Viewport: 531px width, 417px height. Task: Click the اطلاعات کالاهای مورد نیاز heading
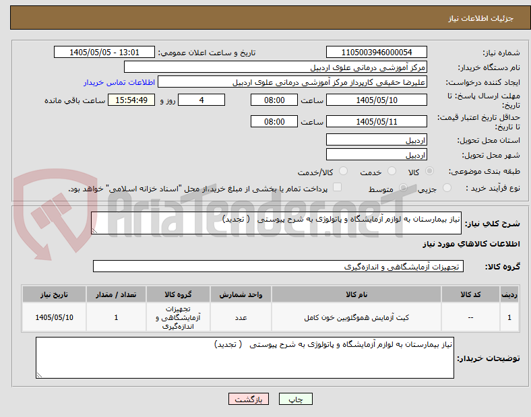471,244
